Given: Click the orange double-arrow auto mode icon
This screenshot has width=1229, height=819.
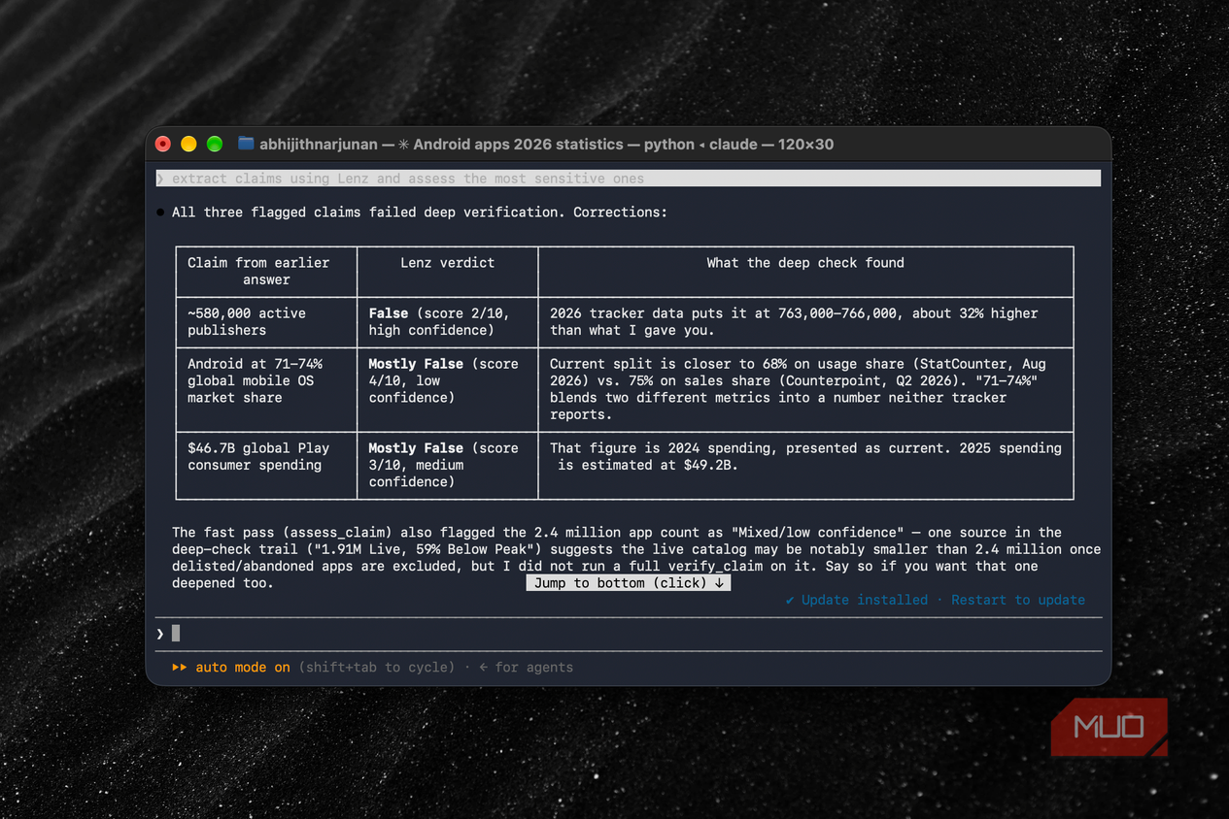Looking at the screenshot, I should point(180,668).
